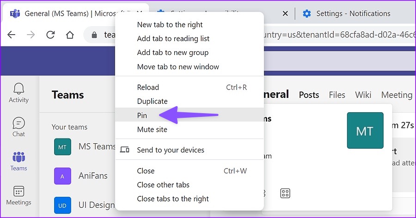
Task: Select Teams in the sidebar
Action: 18,161
